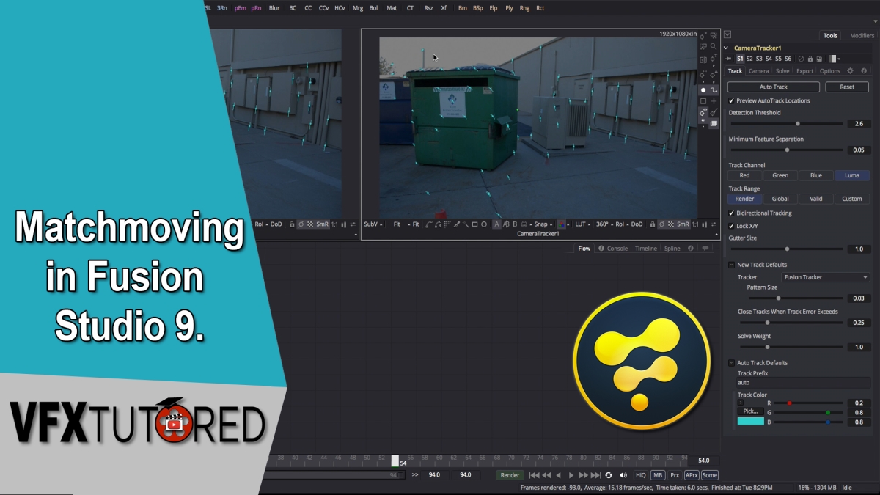Click the Mrg merge tool in the top toolbar

(x=358, y=8)
